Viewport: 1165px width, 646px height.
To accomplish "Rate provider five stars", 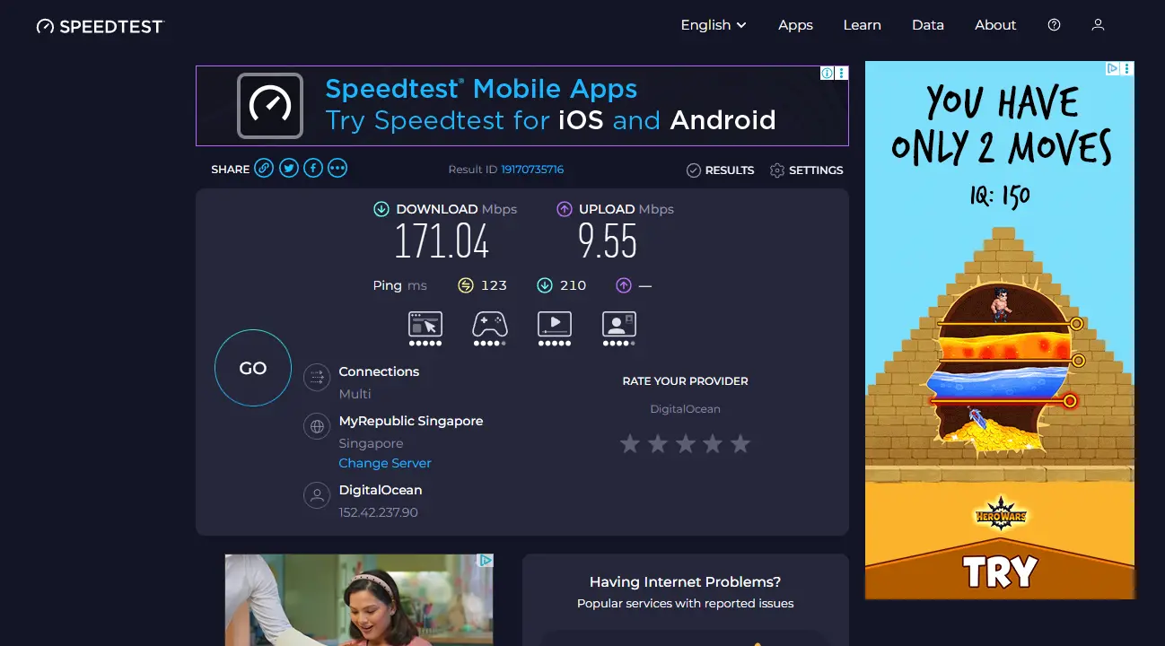I will tap(740, 443).
